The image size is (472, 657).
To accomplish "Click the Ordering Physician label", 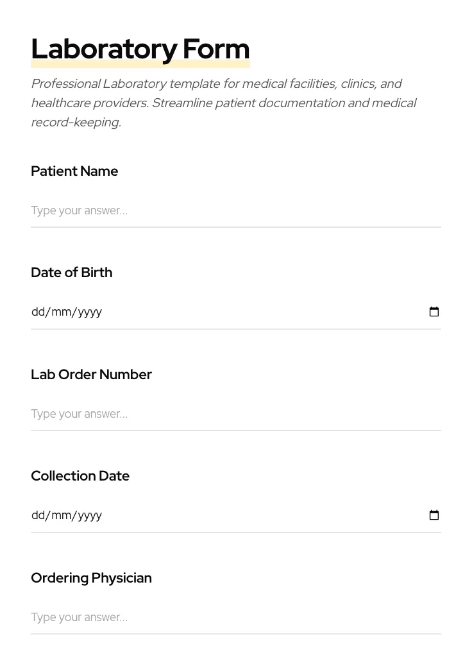I will click(x=91, y=578).
